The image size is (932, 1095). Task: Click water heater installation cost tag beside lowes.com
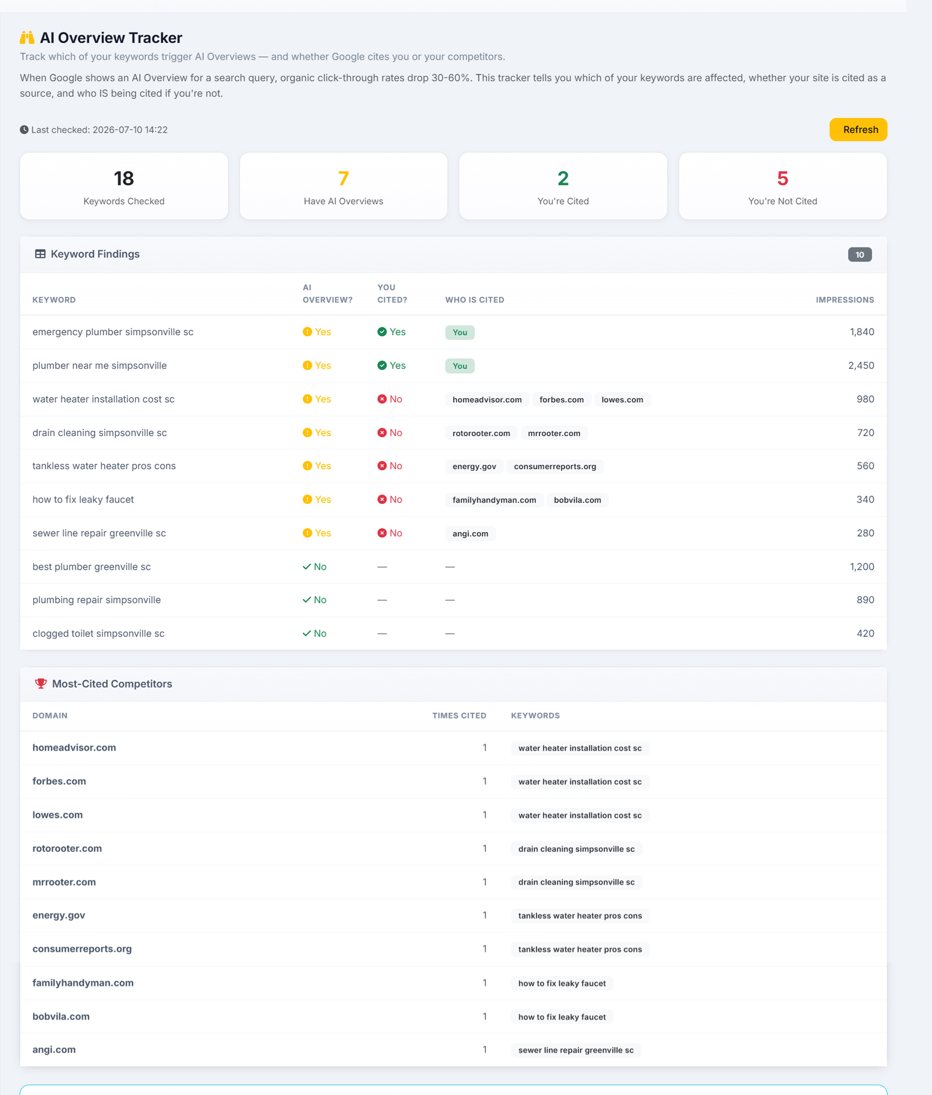click(580, 815)
